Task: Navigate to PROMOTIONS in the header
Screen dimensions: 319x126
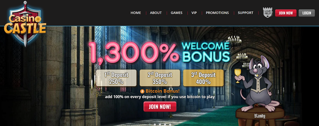Action: [x=217, y=13]
